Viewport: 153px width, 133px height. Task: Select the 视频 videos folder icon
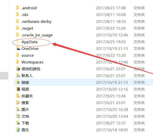coord(18,89)
